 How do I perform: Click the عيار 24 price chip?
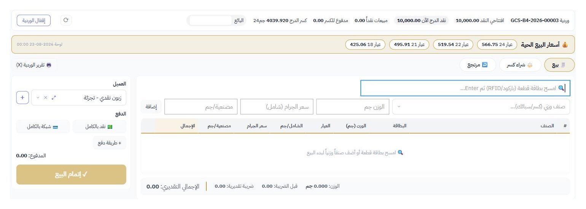[x=497, y=44]
